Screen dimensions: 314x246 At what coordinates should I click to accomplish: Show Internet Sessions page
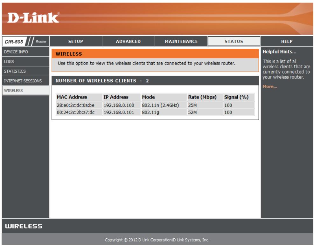[x=26, y=81]
